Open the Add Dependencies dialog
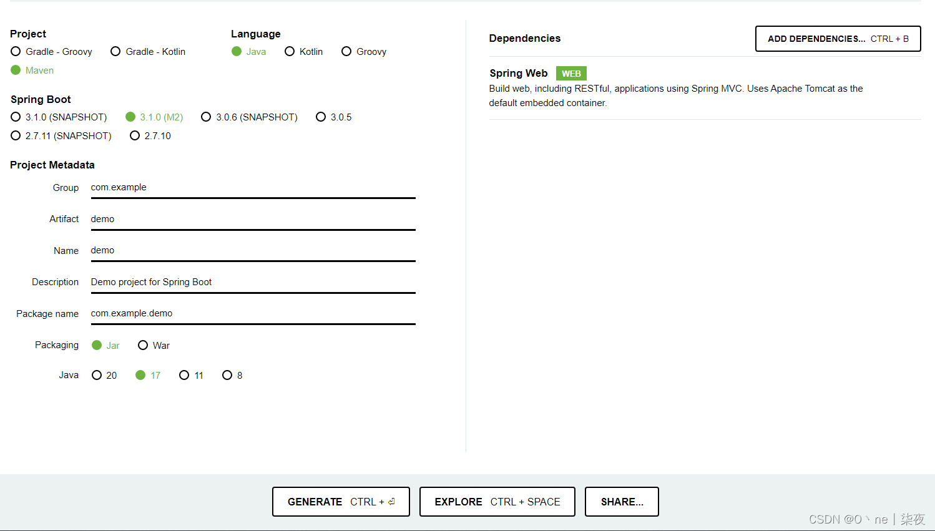The image size is (935, 531). point(838,39)
